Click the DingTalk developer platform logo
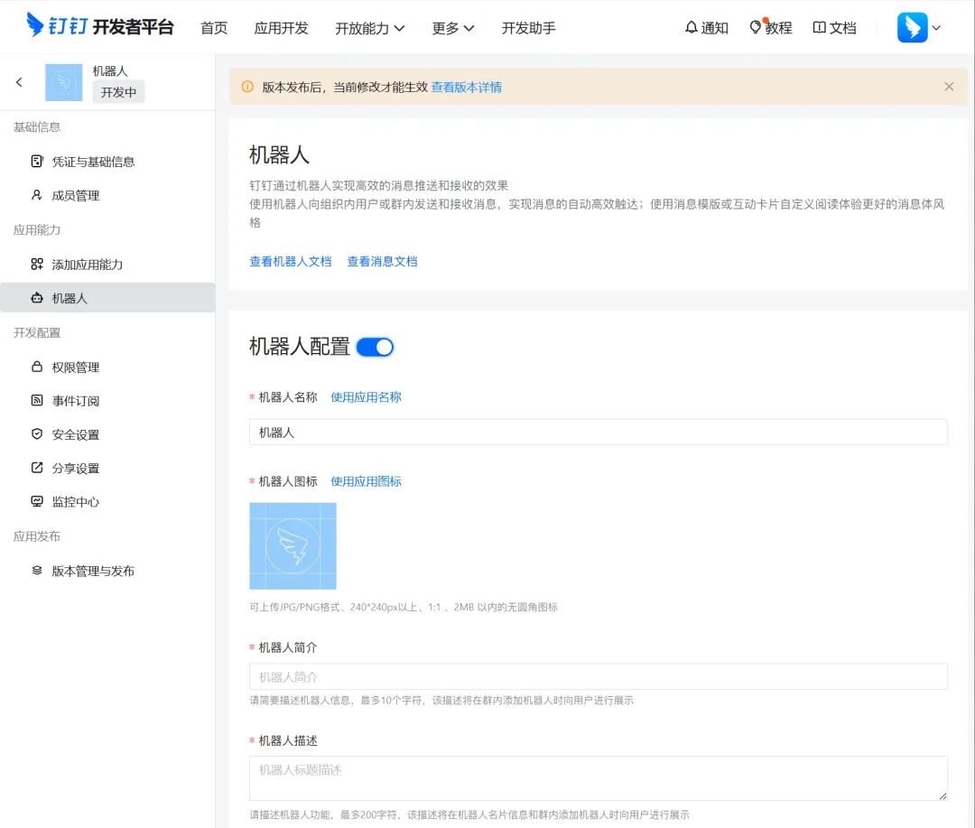Viewport: 975px width, 828px height. [x=99, y=26]
